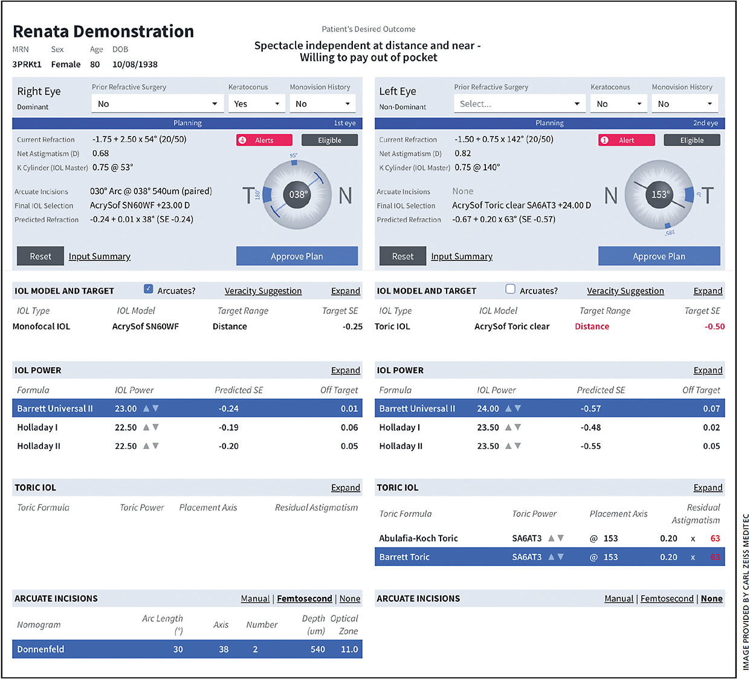Select right eye Barrett Universal II row
Screen dimensions: 750x679
(x=187, y=408)
